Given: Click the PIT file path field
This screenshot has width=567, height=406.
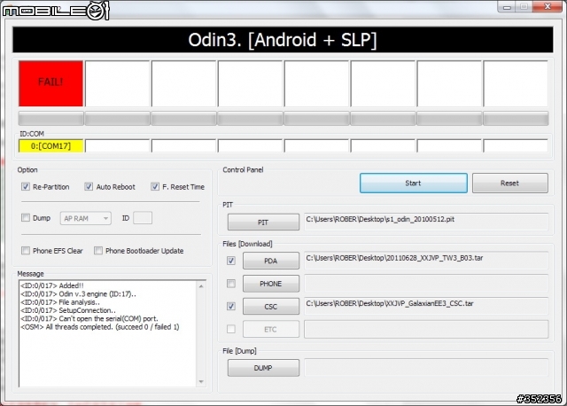Looking at the screenshot, I should tap(427, 222).
